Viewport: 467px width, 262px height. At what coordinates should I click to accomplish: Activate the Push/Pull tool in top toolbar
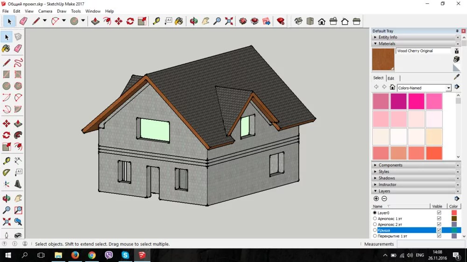(x=95, y=21)
